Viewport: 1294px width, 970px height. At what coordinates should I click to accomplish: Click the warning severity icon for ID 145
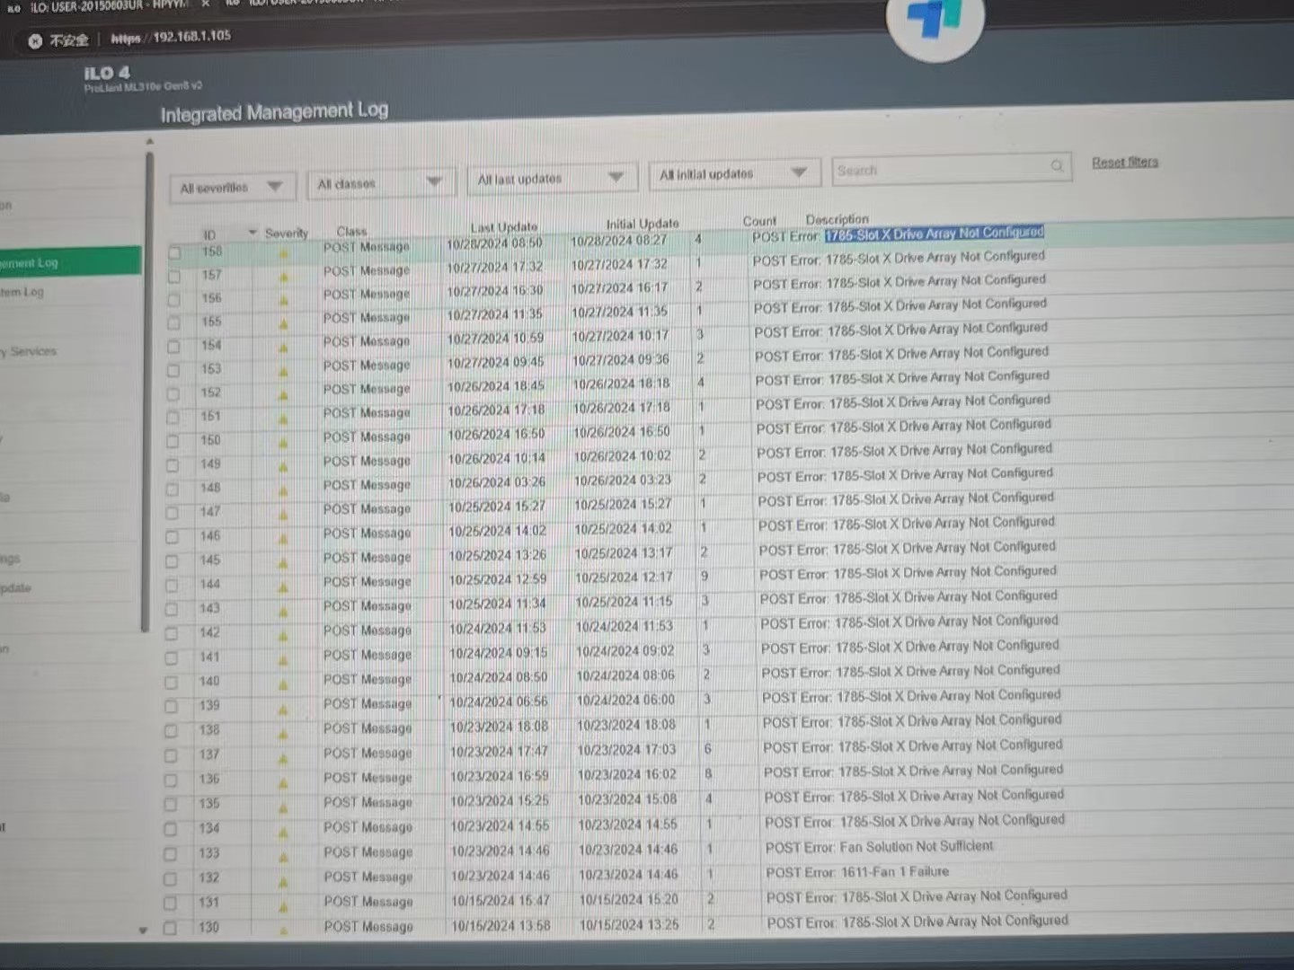tap(284, 563)
